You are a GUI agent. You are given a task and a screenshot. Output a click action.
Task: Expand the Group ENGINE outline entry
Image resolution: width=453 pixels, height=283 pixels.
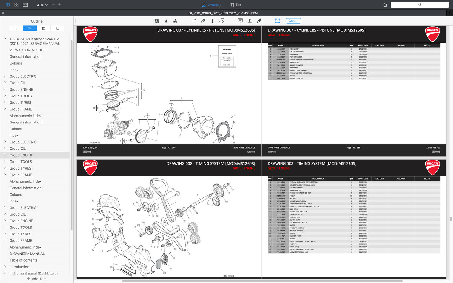coord(5,155)
